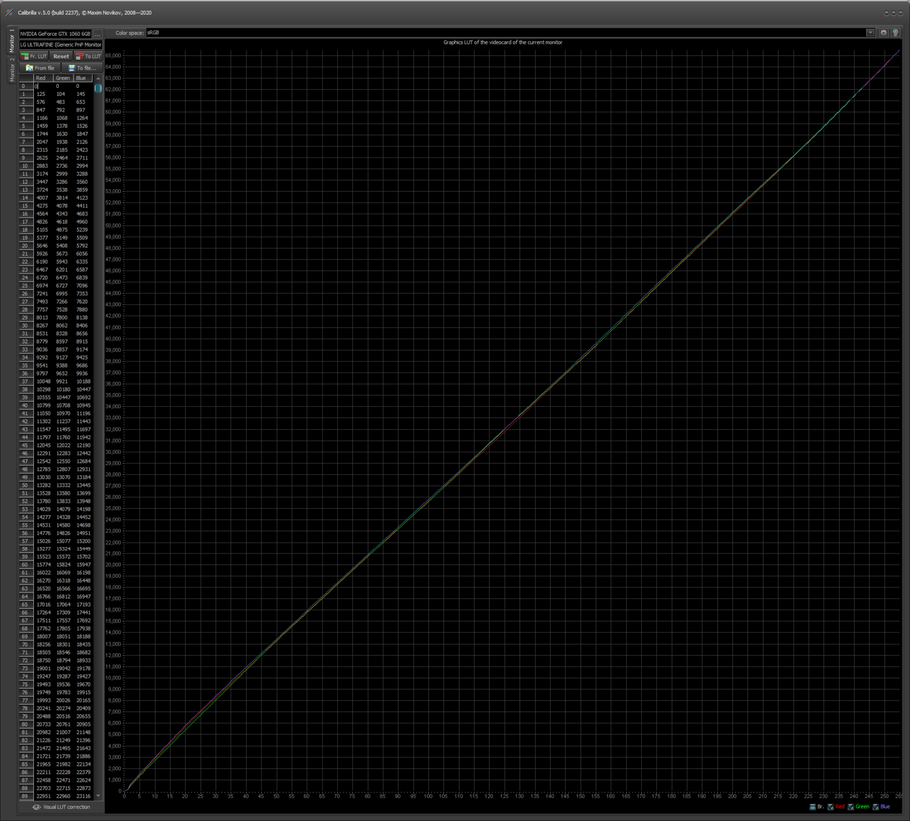Select Blue value 7096 in row 25
Viewport: 910px width, 821px height.
(84, 286)
